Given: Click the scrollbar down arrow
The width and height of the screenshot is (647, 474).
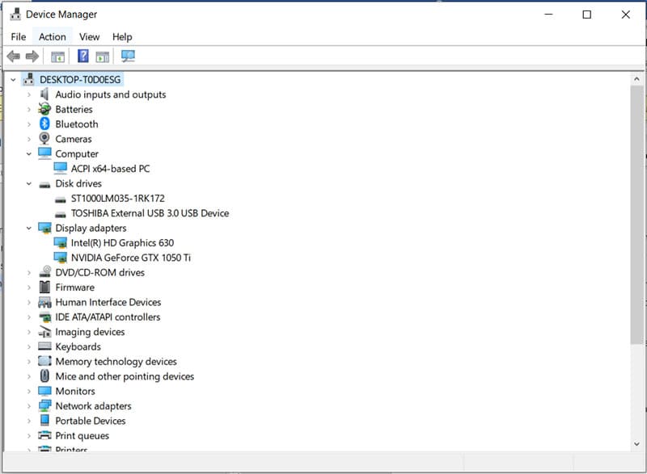Looking at the screenshot, I should tap(636, 444).
